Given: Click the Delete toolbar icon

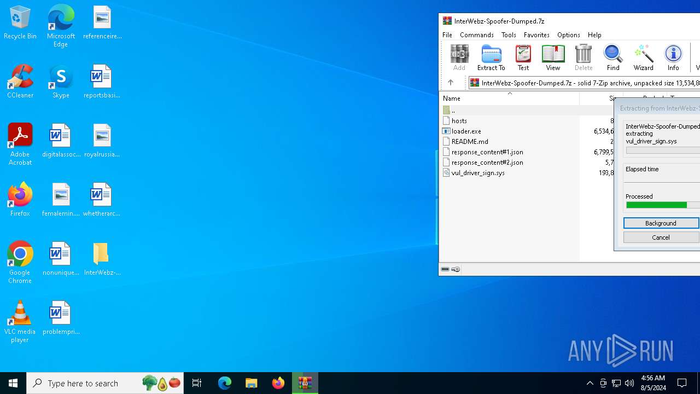Looking at the screenshot, I should point(584,57).
